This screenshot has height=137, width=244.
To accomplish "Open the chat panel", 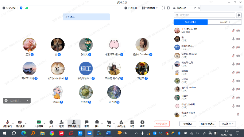I will coord(87,124).
